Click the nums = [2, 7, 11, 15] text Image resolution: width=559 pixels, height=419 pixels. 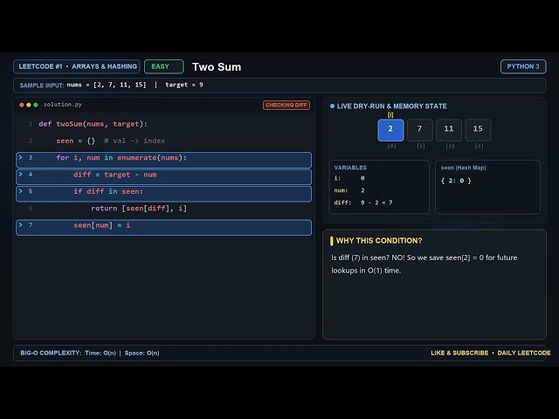[x=107, y=85]
